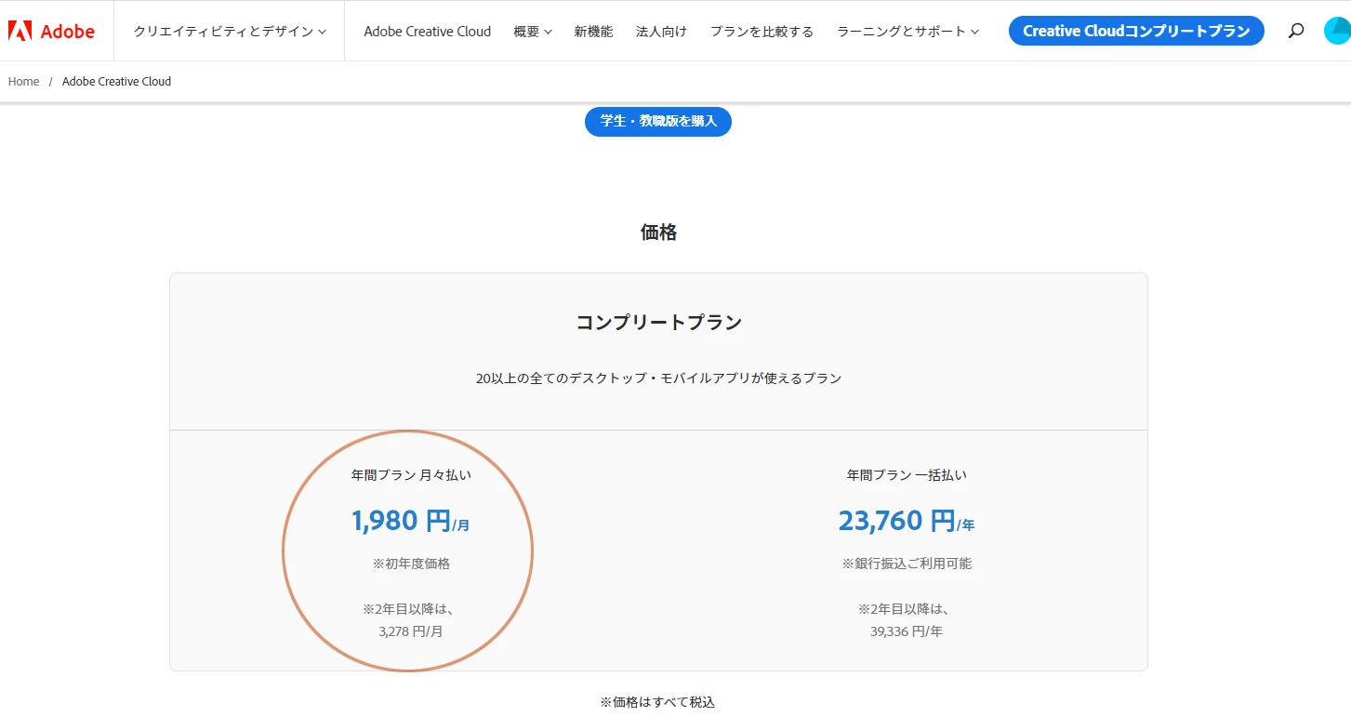Click Adobe Creative Cloud breadcrumb
Image resolution: width=1351 pixels, height=717 pixels.
116,81
